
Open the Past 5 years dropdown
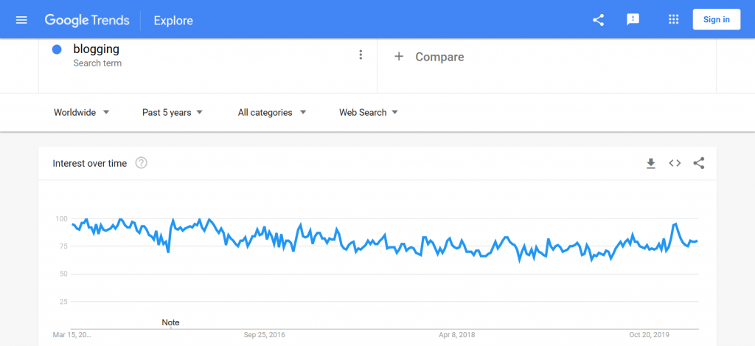point(173,112)
